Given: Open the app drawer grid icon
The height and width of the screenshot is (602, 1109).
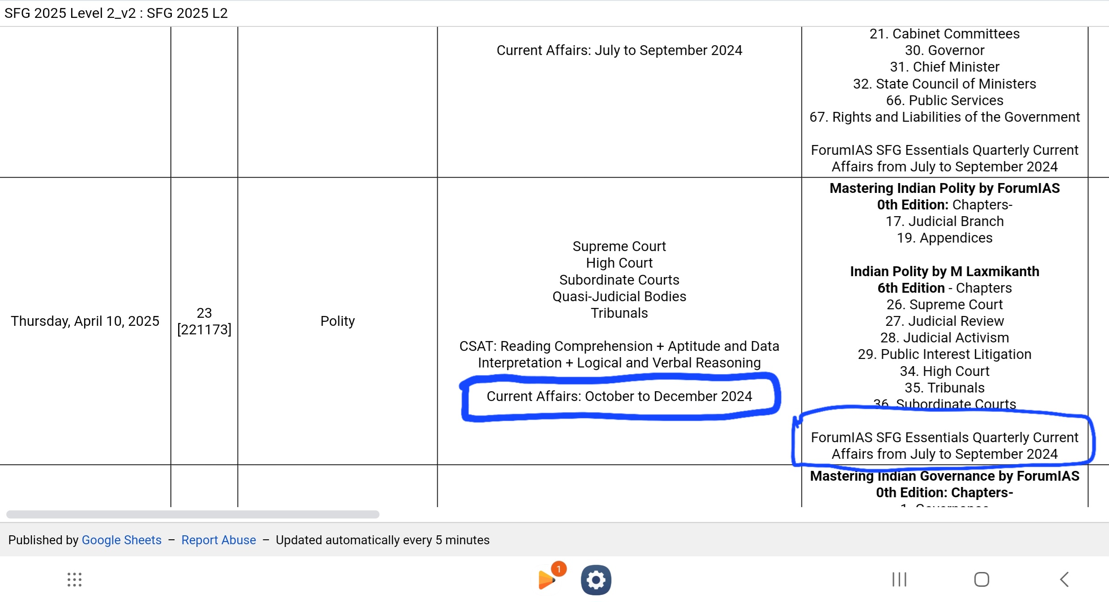Looking at the screenshot, I should pos(74,579).
